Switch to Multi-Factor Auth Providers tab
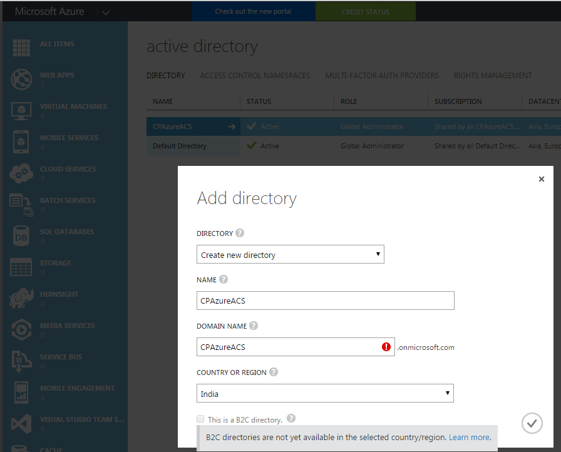561x452 pixels. point(382,76)
